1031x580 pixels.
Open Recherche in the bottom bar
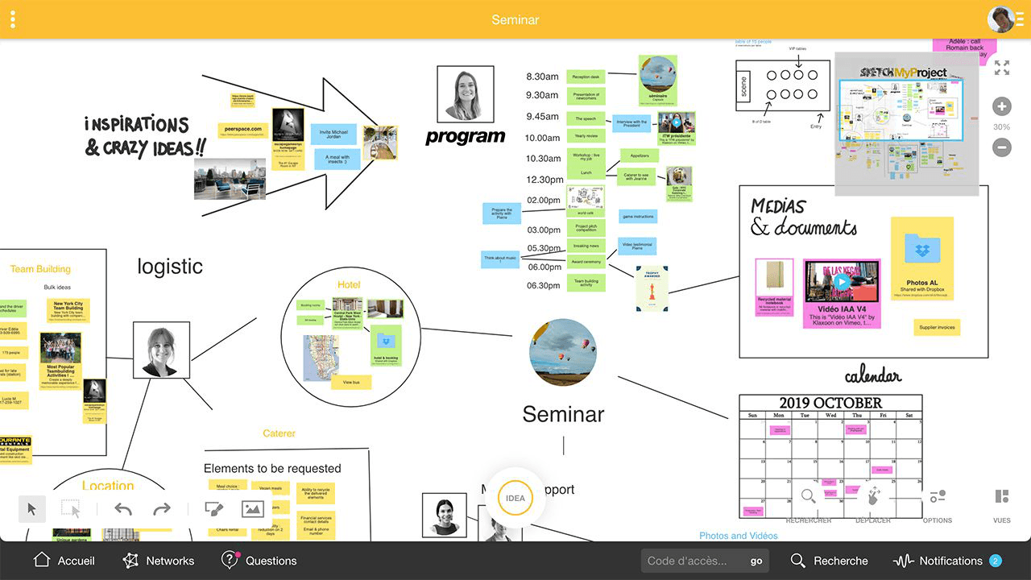829,561
